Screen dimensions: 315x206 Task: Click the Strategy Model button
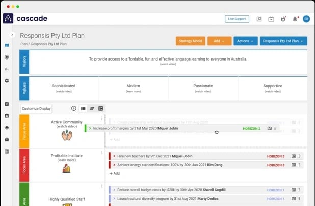click(190, 41)
